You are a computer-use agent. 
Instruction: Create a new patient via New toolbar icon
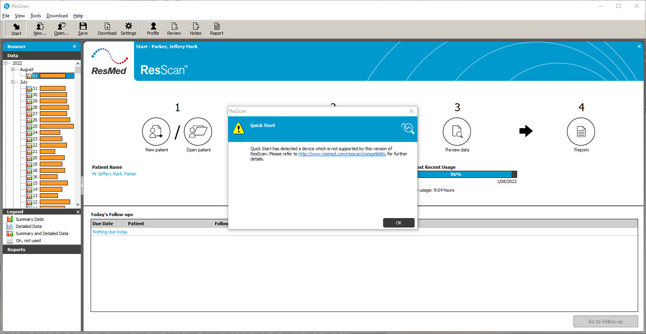(x=40, y=29)
